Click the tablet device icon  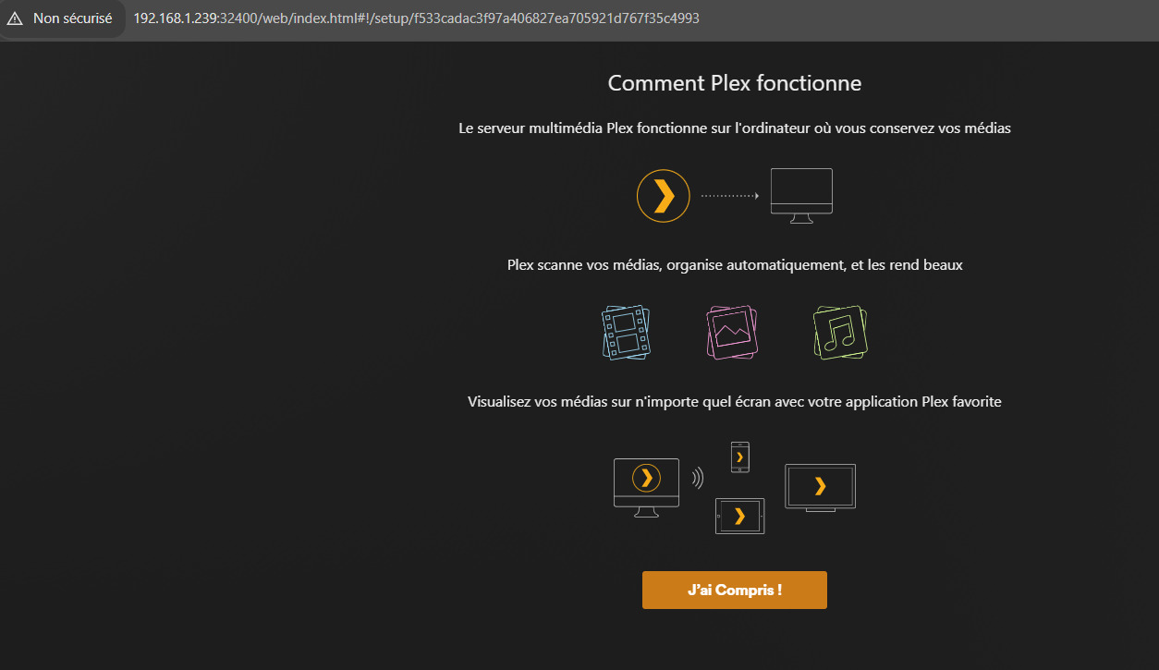[x=739, y=517]
